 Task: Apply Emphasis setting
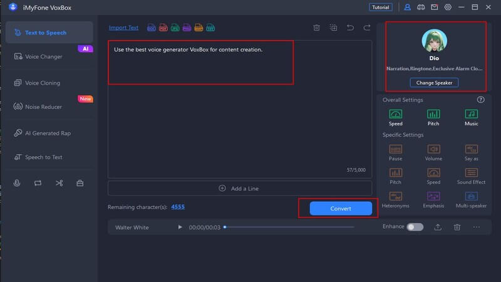click(433, 200)
